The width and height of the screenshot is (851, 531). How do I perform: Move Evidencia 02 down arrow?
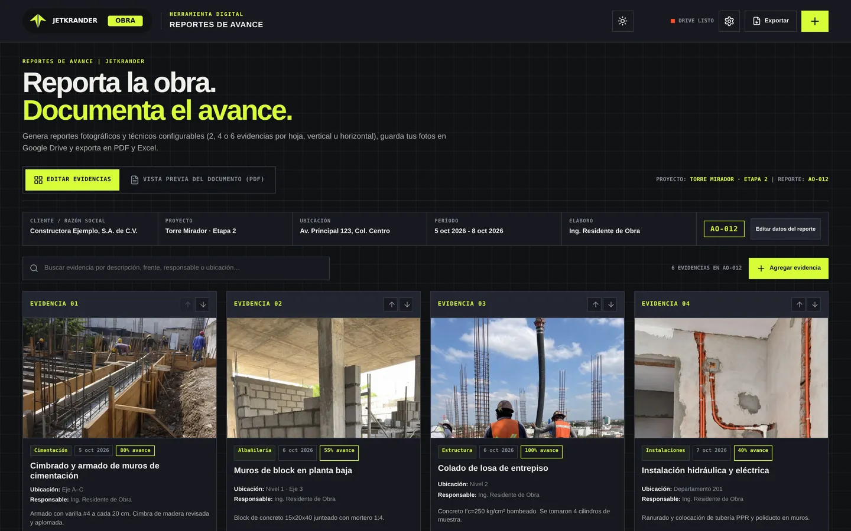coord(407,304)
